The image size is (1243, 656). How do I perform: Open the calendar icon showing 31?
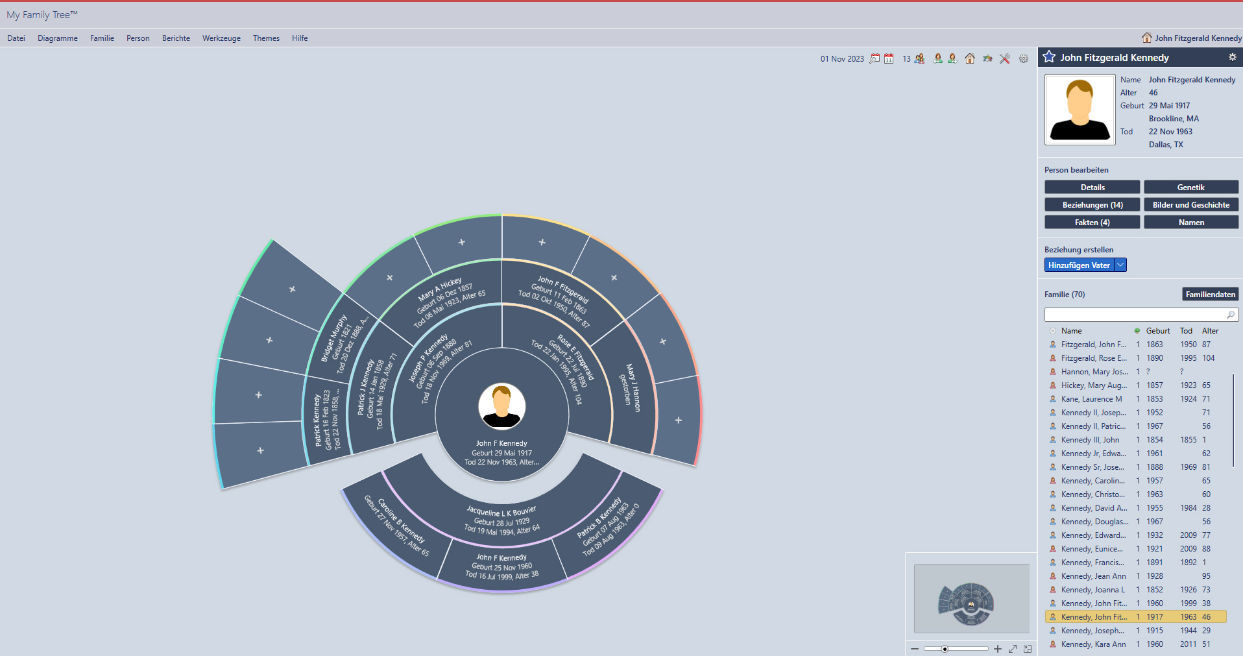[x=889, y=58]
